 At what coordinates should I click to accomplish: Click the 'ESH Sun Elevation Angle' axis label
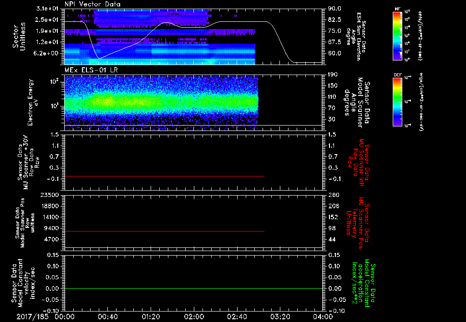[357, 36]
